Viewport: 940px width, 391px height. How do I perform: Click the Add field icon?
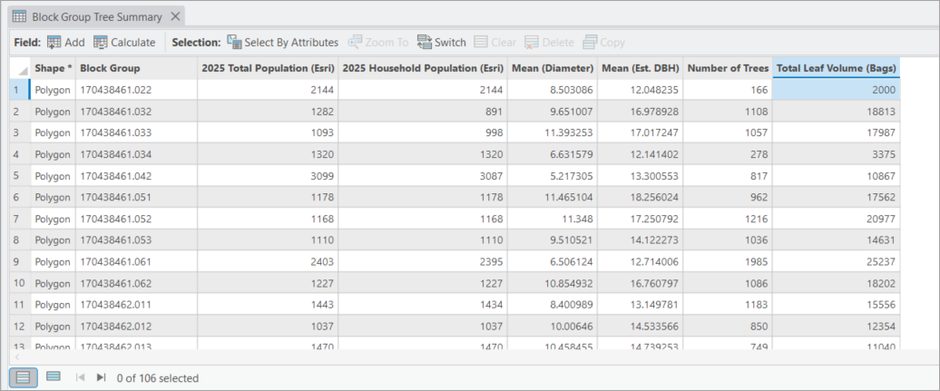tap(54, 43)
